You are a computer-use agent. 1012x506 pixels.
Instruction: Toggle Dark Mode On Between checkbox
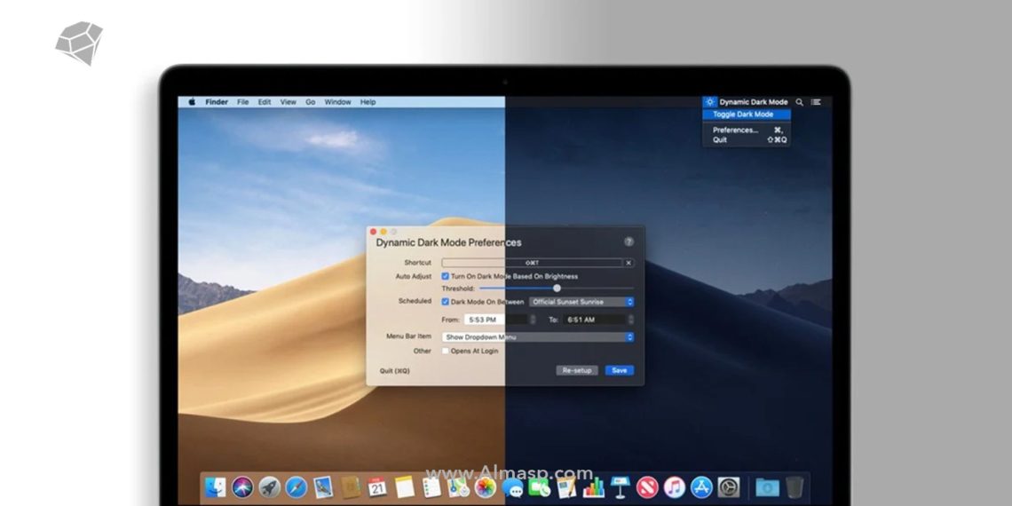(446, 302)
